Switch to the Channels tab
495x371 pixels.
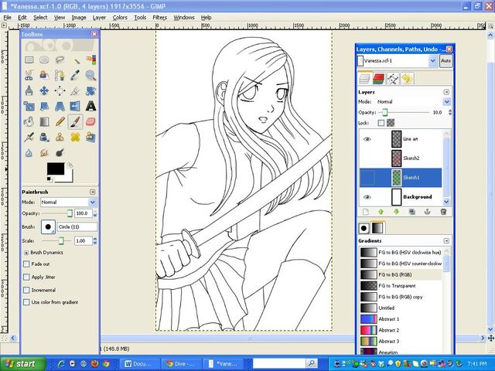(378, 78)
